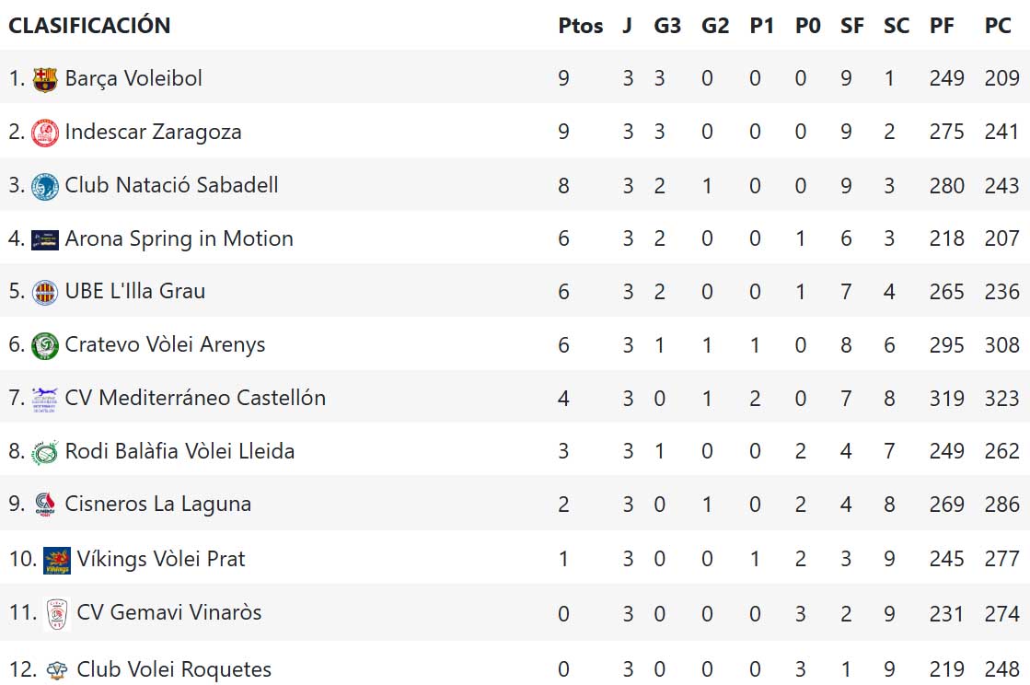The image size is (1030, 685).
Task: Click the PF column header
Action: 942,26
